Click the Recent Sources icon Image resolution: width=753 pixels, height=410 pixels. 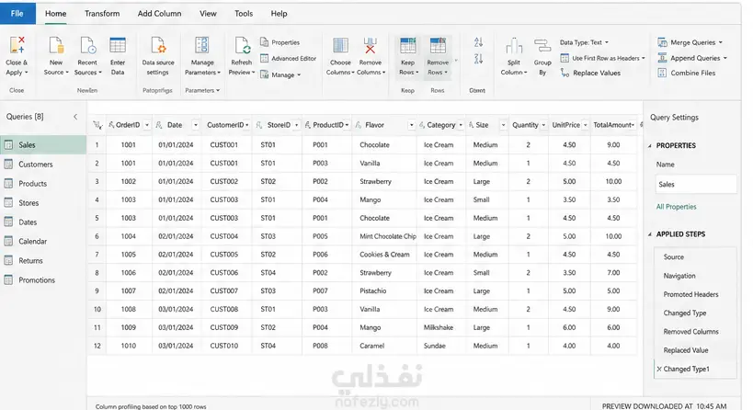pyautogui.click(x=87, y=46)
